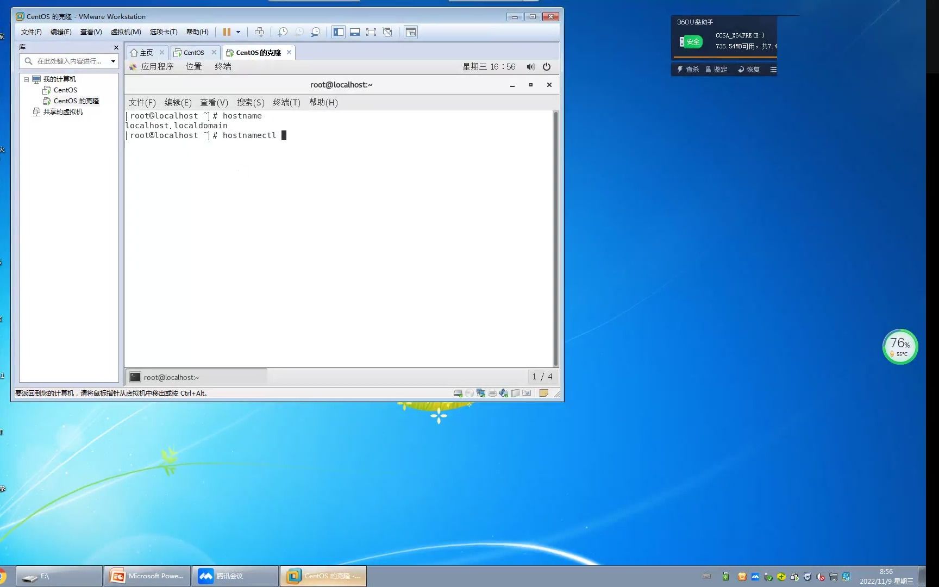This screenshot has width=939, height=587.
Task: Click the Pause virtual machine toolbar icon
Action: click(227, 32)
